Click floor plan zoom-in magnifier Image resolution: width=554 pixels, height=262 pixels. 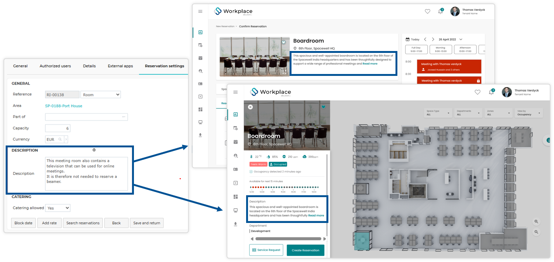point(536,221)
